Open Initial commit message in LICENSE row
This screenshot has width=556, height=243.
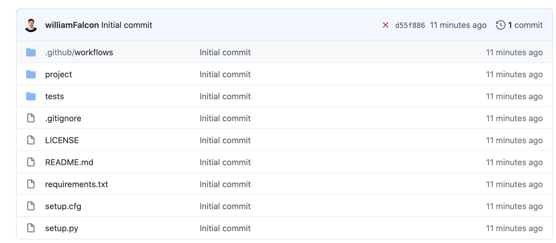pos(225,140)
